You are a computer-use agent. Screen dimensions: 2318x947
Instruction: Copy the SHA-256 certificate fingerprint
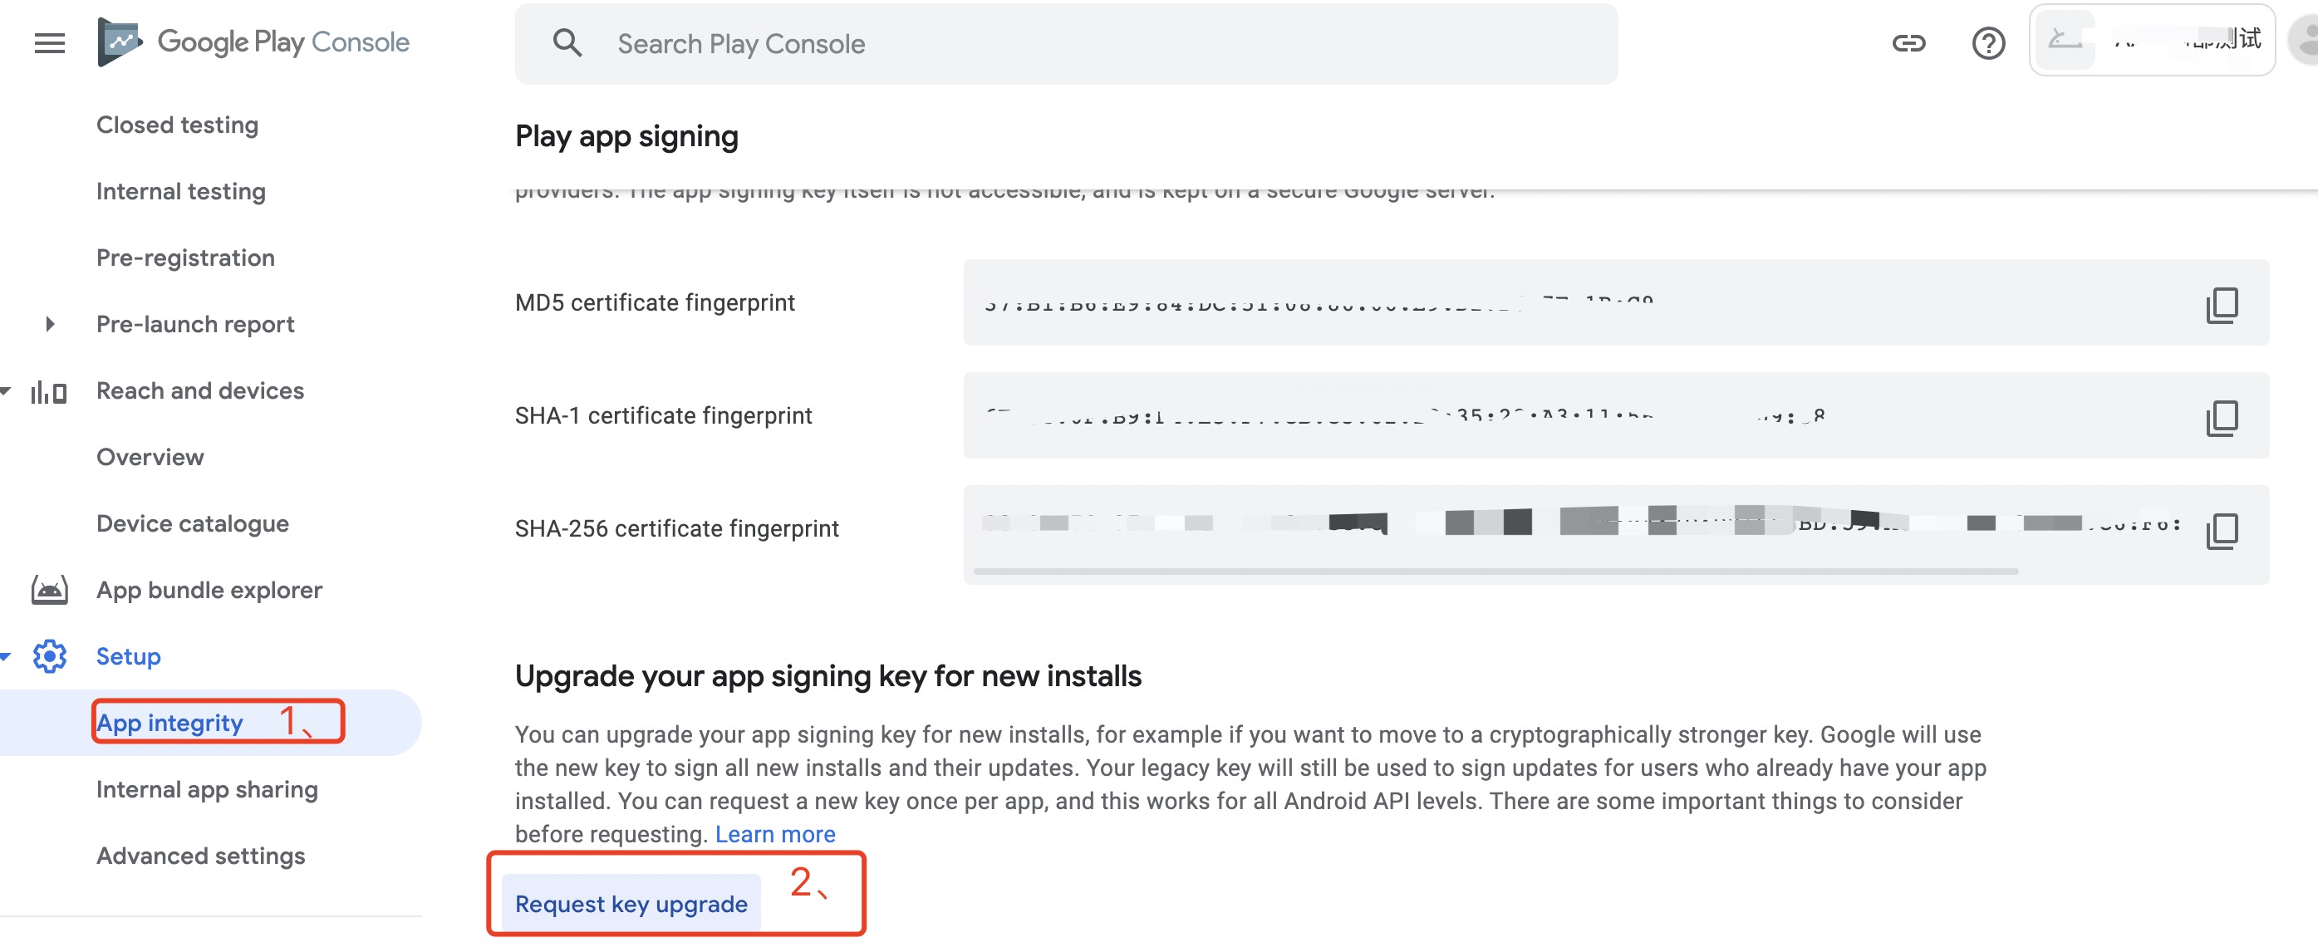[x=2221, y=531]
